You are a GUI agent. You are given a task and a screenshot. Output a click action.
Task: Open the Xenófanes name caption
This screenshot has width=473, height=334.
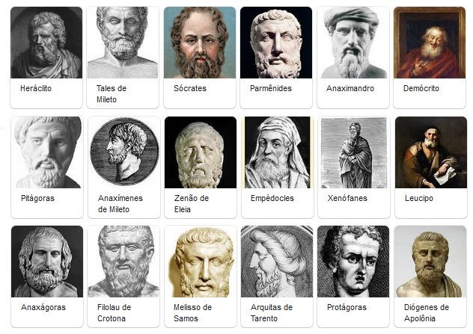coord(347,198)
